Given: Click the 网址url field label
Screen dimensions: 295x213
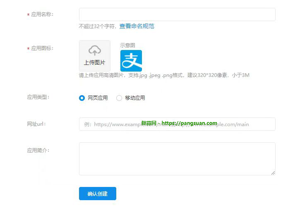Looking at the screenshot, I should click(x=36, y=124).
